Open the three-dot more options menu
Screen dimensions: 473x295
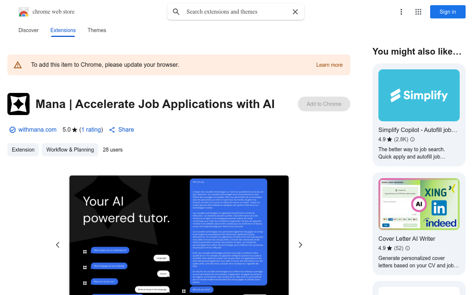click(401, 12)
